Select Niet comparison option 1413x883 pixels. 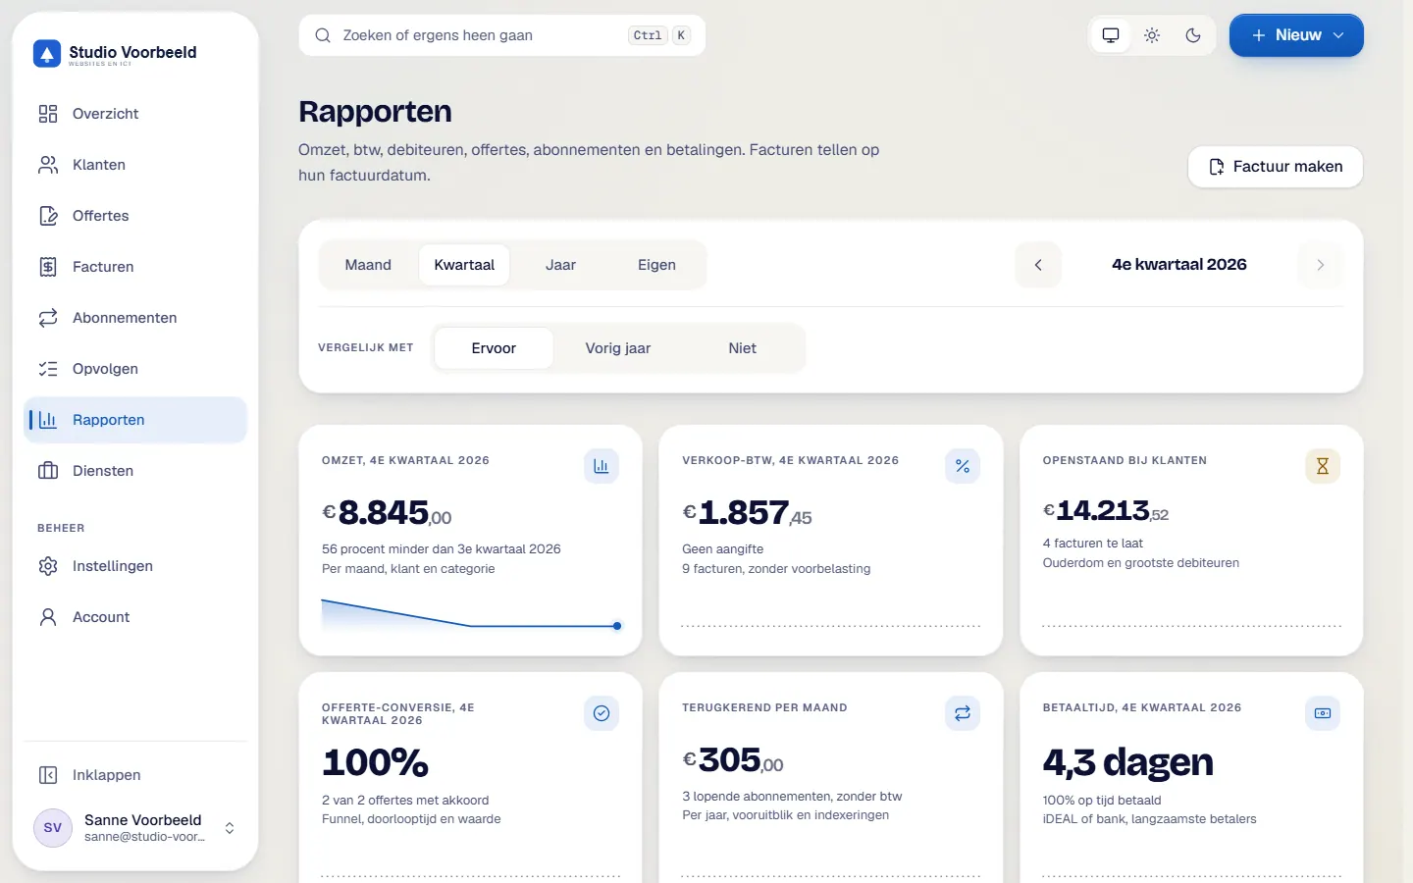[x=743, y=348]
